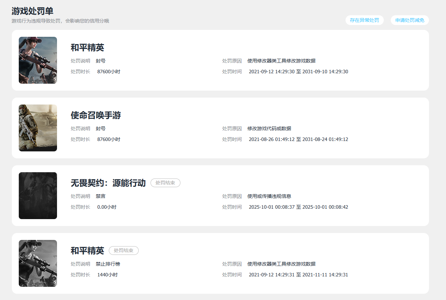Select the subtitle 游戏行为违规导致处罚，会影响您的信用分哦
This screenshot has height=300, width=446.
point(60,21)
